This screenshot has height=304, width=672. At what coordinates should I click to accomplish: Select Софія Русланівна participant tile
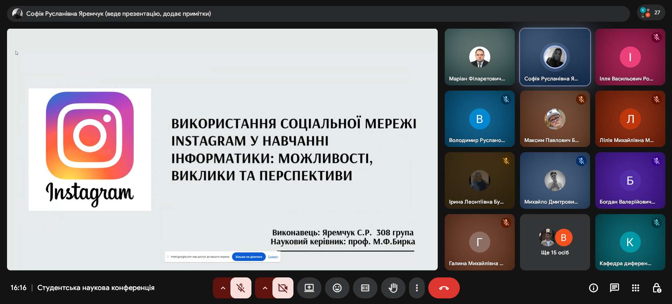[x=555, y=57]
